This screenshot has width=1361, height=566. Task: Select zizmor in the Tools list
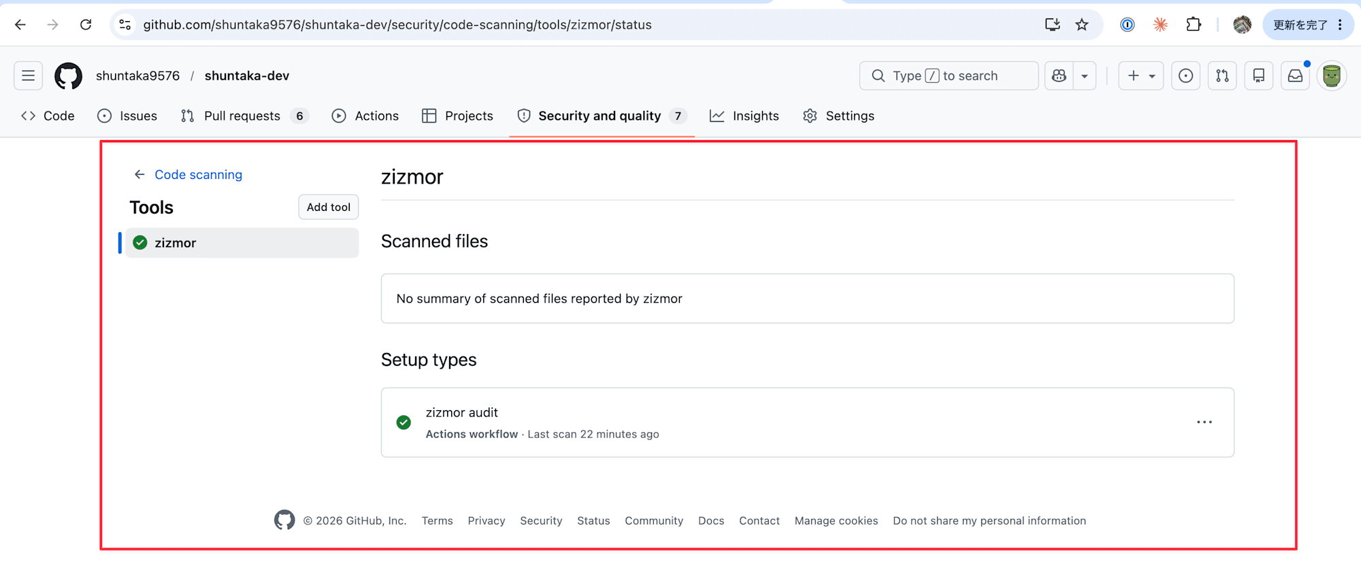[x=242, y=243]
